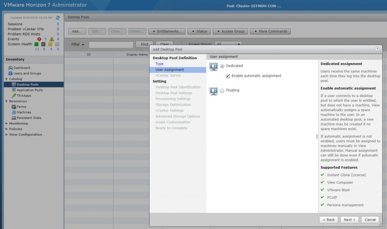Open the Filter dropdown
This screenshot has width=387, height=229.
(x=77, y=45)
